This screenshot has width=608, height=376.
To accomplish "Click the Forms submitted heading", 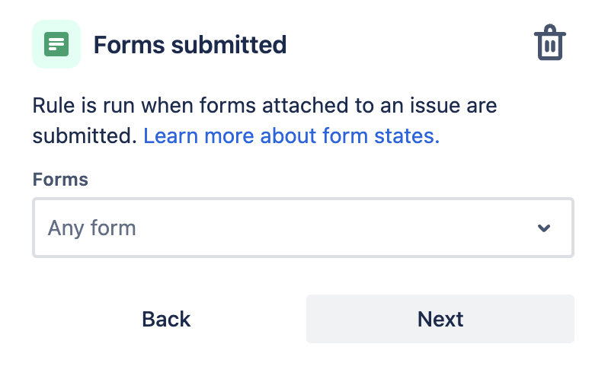I will (x=190, y=45).
